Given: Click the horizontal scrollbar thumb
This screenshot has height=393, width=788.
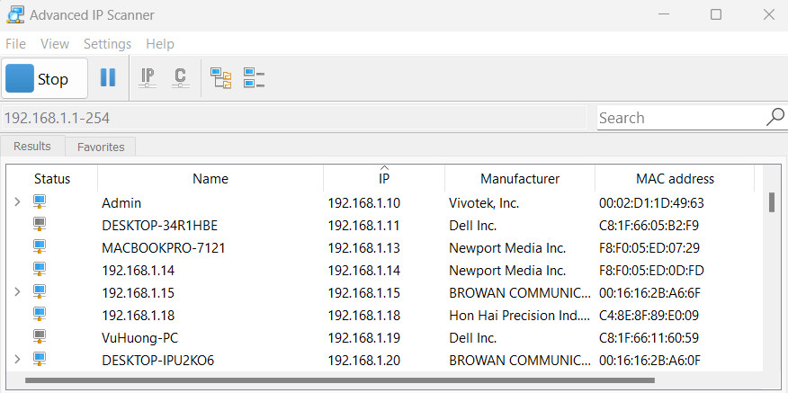Looking at the screenshot, I should coord(340,380).
